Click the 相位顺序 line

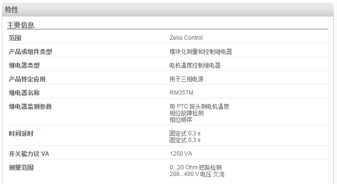181,120
